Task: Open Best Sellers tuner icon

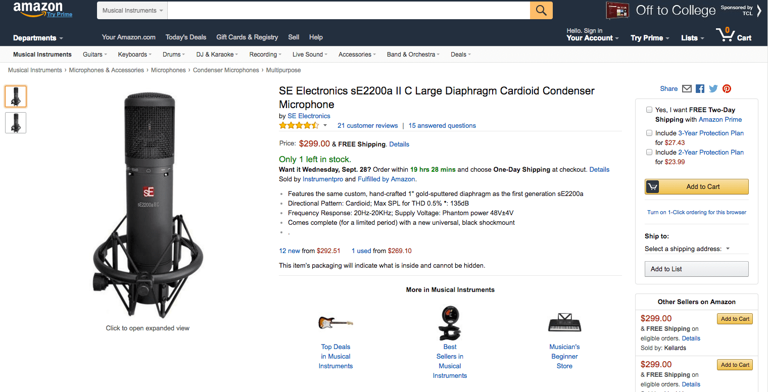Action: point(450,323)
